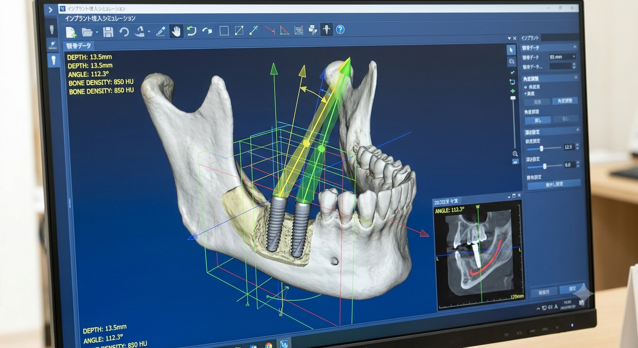Toggle the green checkmark in viewport sidebar
This screenshot has height=348, width=638.
(x=512, y=72)
